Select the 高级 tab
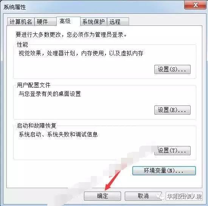Image resolution: width=208 pixels, height=206 pixels. coord(68,21)
